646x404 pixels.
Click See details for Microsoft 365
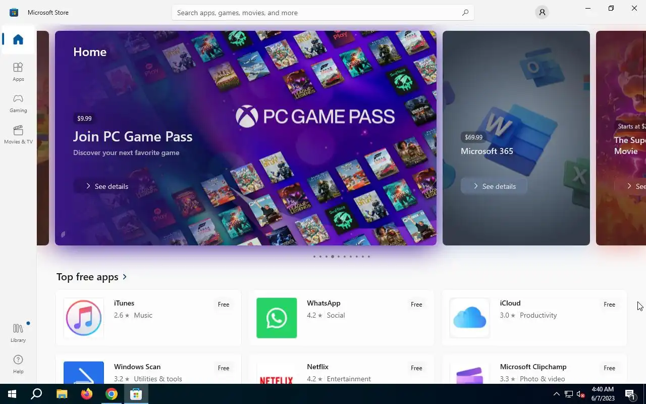[x=494, y=186]
